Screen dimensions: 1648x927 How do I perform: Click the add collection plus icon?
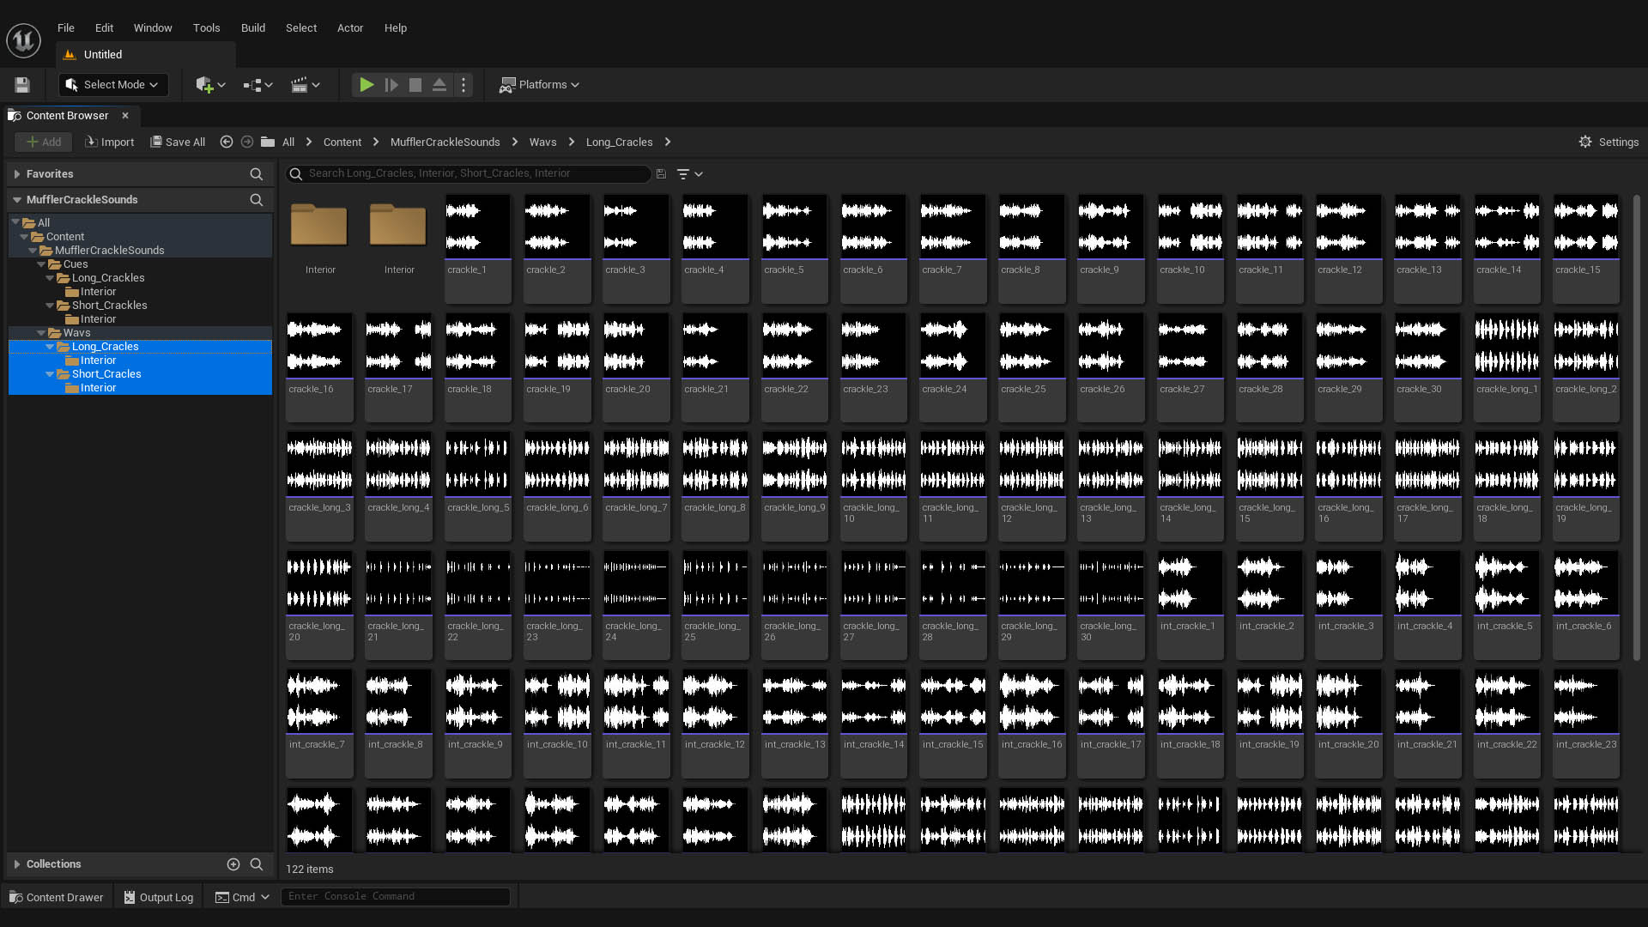point(233,864)
